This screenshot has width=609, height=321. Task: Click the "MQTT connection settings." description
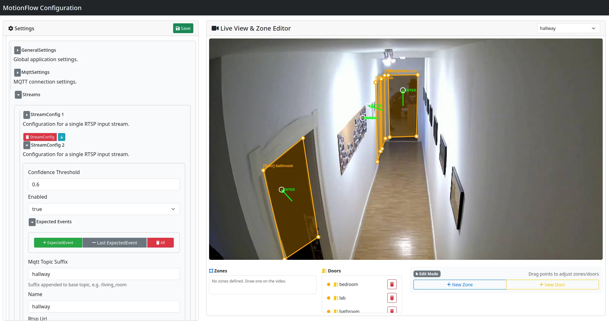pos(45,82)
